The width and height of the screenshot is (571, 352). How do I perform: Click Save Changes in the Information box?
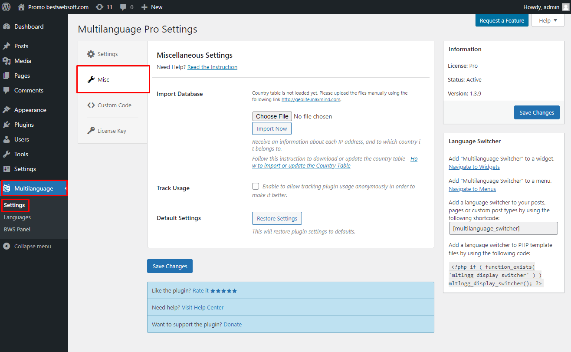coord(537,112)
